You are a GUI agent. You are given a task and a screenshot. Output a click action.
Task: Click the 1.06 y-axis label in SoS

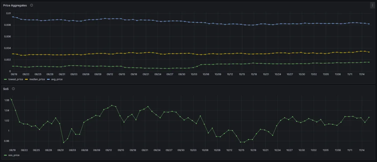[7, 100]
